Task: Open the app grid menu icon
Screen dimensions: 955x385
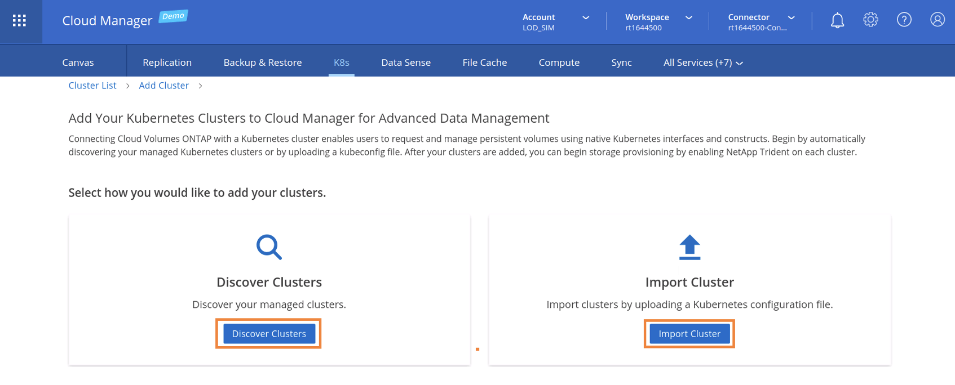Action: click(x=20, y=21)
